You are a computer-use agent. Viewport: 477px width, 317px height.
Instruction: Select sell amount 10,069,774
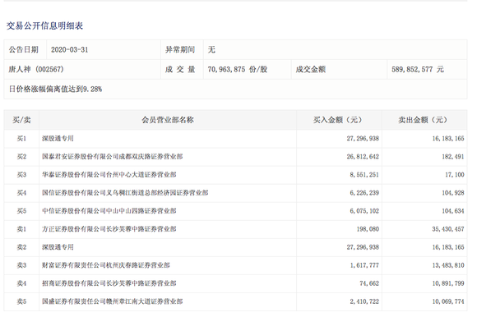pyautogui.click(x=448, y=301)
